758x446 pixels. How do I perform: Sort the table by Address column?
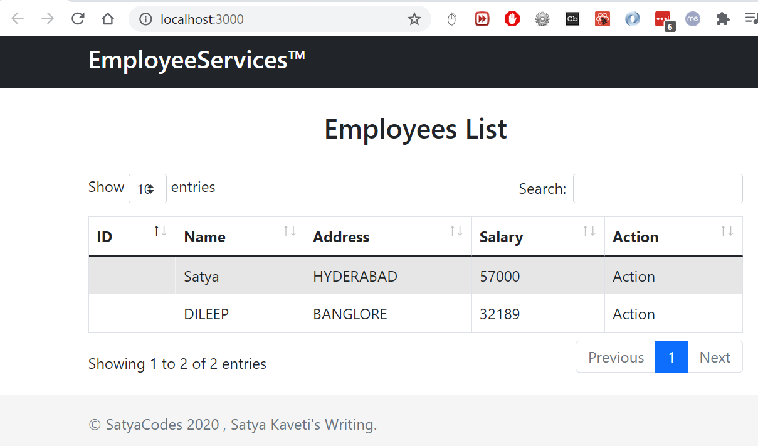[x=387, y=236]
